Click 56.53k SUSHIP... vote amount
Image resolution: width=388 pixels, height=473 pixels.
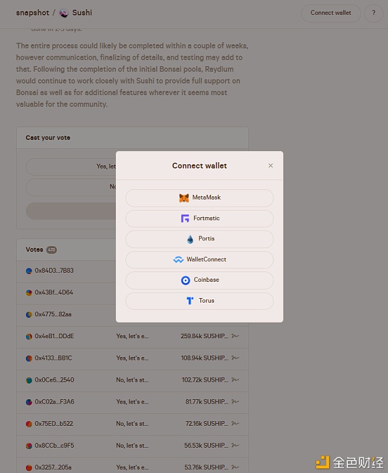[206, 445]
